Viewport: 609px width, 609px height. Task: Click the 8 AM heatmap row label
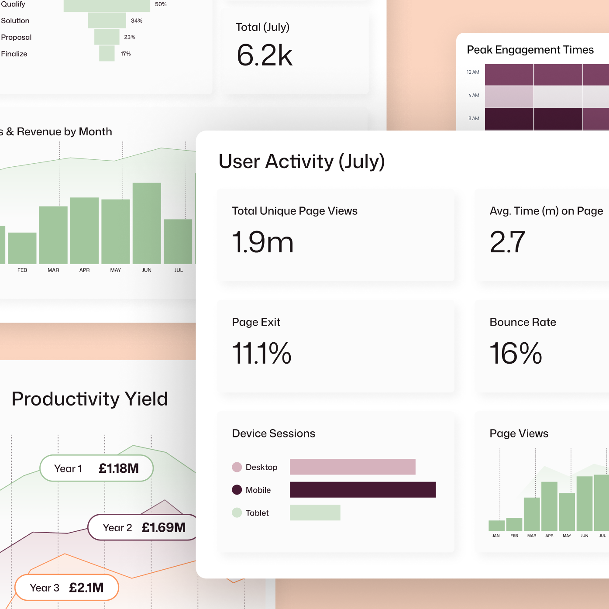(x=474, y=118)
